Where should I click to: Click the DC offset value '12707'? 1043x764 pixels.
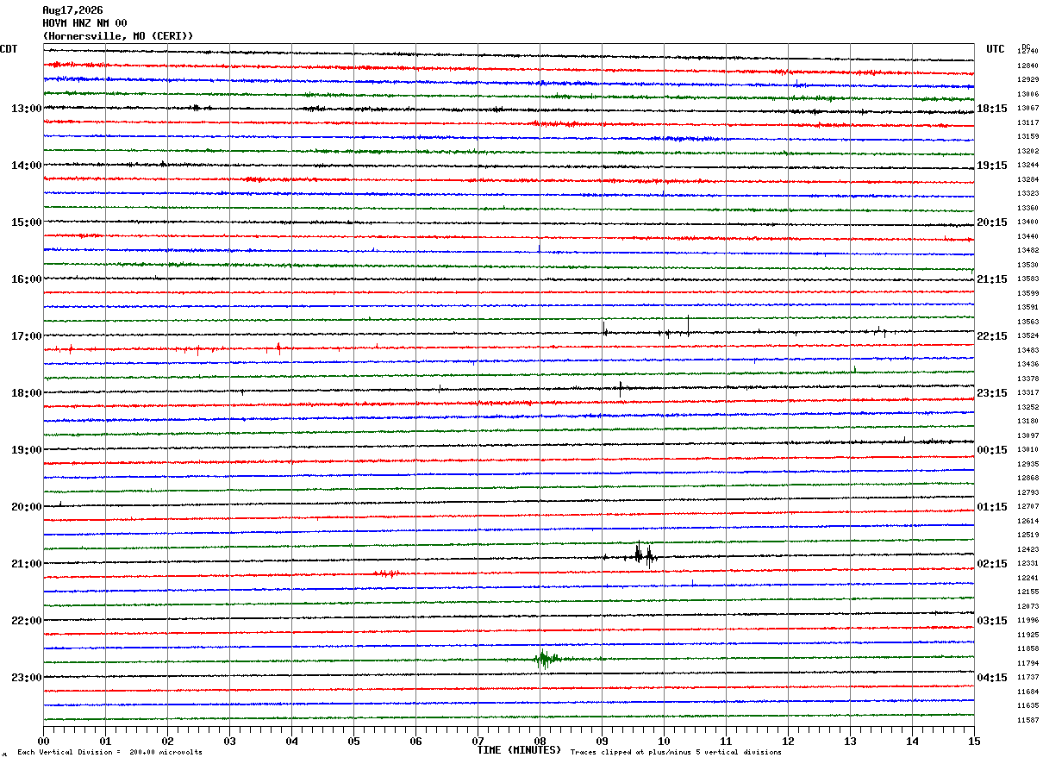[1027, 507]
